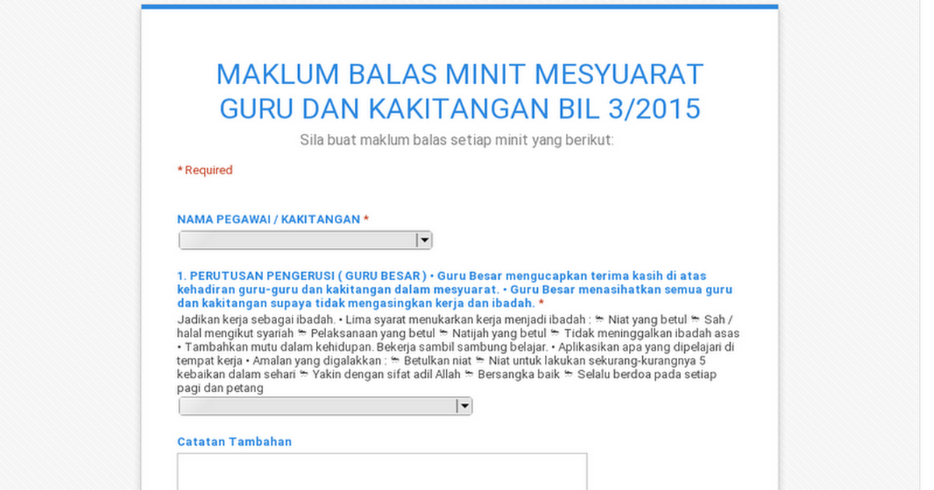The width and height of the screenshot is (934, 490).
Task: Click inside the Catatan Tambahan text box
Action: coord(382,471)
